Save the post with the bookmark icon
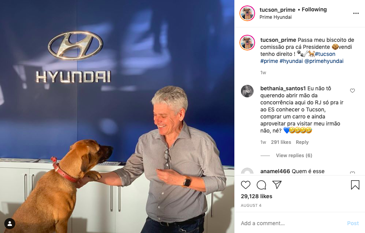Image resolution: width=365 pixels, height=233 pixels. tap(355, 185)
